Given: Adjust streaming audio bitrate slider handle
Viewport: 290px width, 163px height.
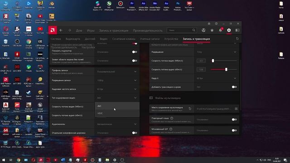Looking at the screenshot, I should (x=226, y=69).
